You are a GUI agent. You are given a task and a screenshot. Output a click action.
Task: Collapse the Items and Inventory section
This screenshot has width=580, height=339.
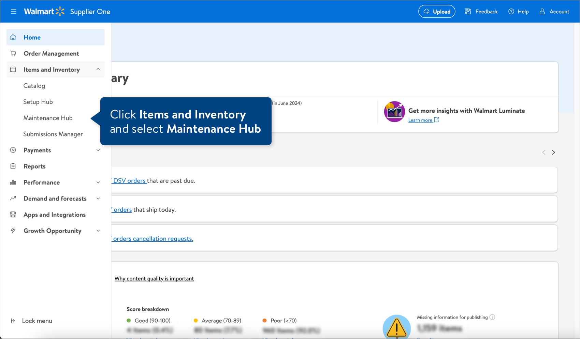[x=98, y=69]
